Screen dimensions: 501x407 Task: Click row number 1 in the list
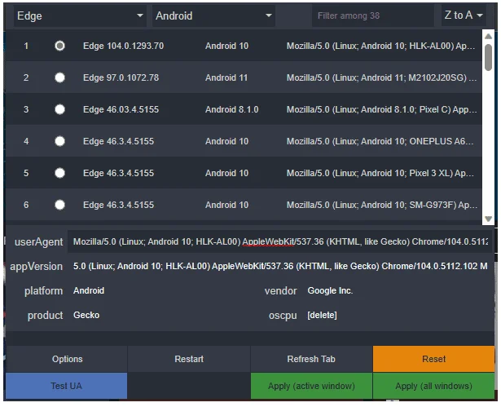click(26, 46)
